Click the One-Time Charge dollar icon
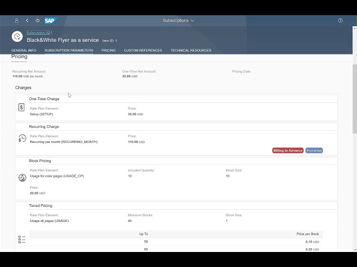 pyautogui.click(x=21, y=107)
